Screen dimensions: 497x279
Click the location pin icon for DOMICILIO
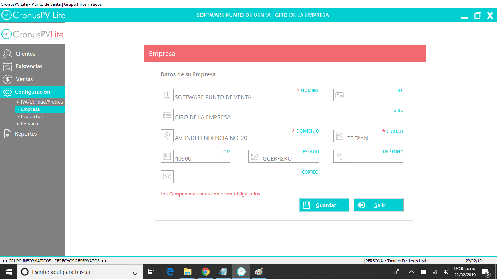point(167,136)
